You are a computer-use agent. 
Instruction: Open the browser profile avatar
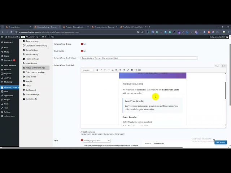224,32
